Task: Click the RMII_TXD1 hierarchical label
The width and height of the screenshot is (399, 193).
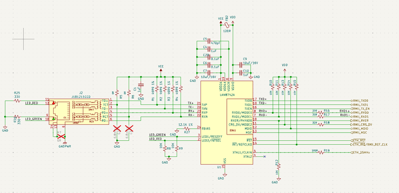Action: (x=360, y=105)
